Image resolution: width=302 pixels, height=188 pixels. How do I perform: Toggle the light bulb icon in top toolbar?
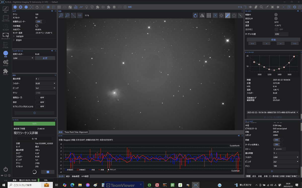pyautogui.click(x=87, y=7)
